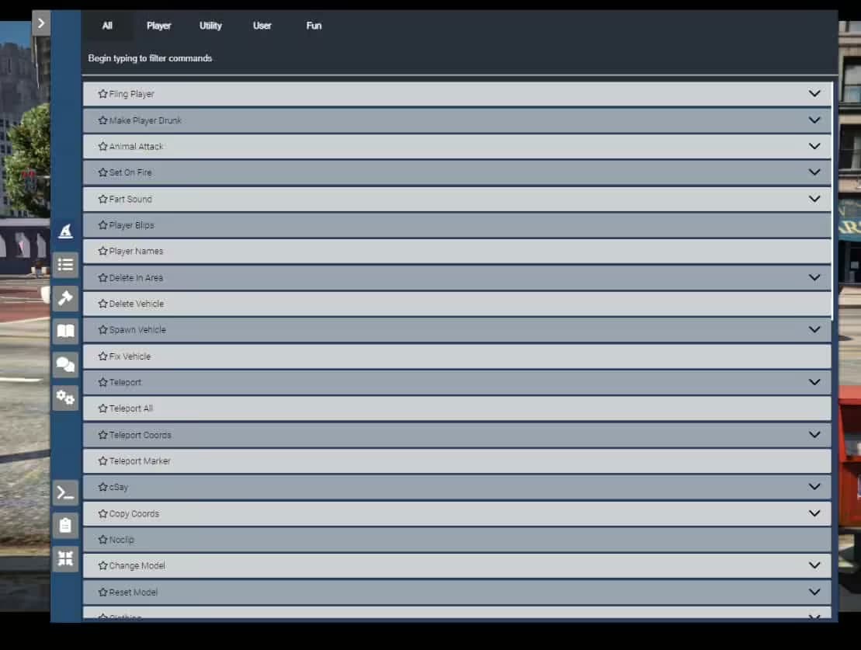The width and height of the screenshot is (861, 650).
Task: Expand the Spawn Vehicle command
Action: click(814, 329)
